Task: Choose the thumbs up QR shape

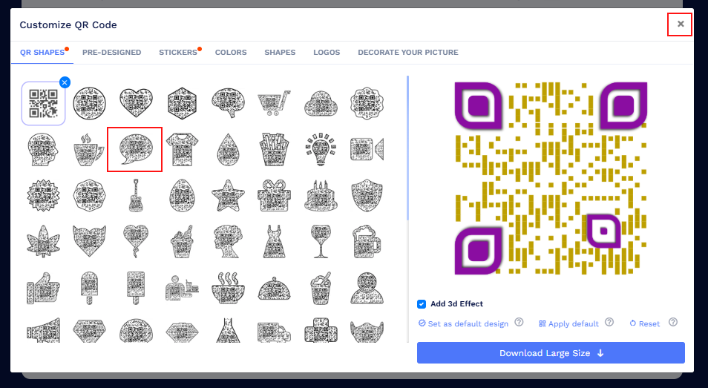Action: (x=43, y=288)
